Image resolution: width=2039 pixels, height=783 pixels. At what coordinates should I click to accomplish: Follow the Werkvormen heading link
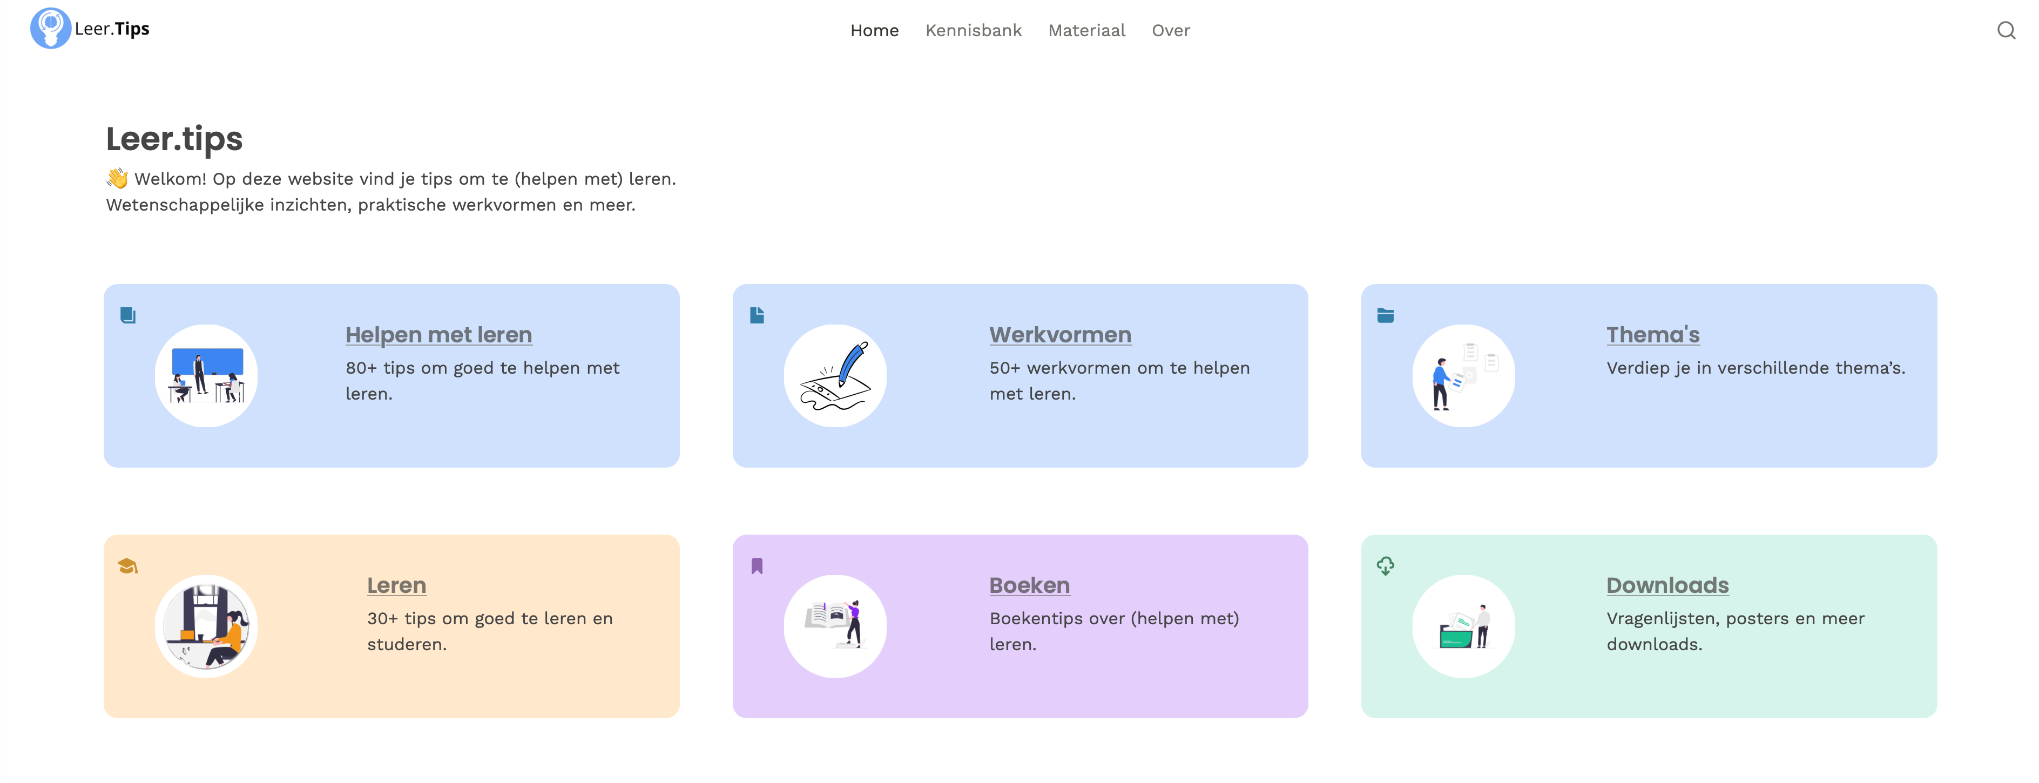pyautogui.click(x=1059, y=334)
